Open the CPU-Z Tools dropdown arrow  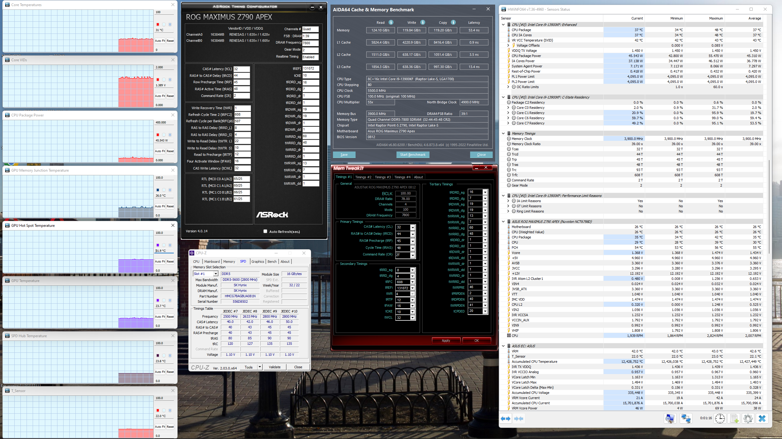pos(260,367)
